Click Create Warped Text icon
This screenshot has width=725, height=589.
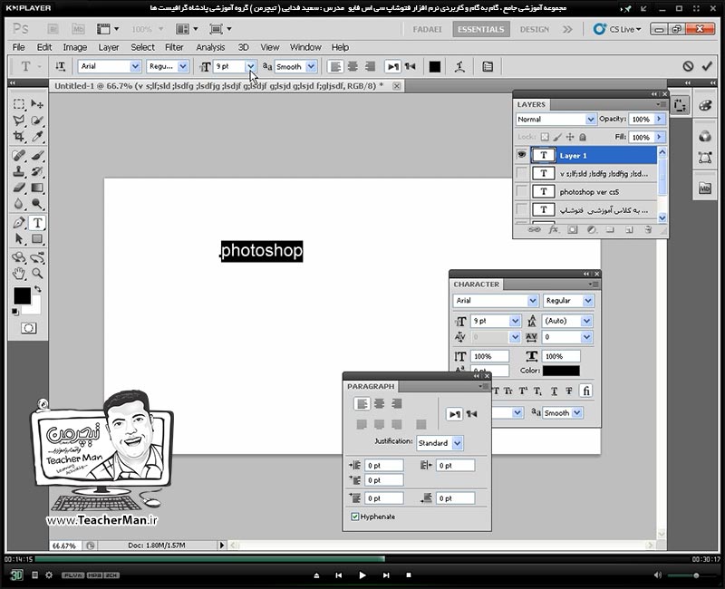459,66
